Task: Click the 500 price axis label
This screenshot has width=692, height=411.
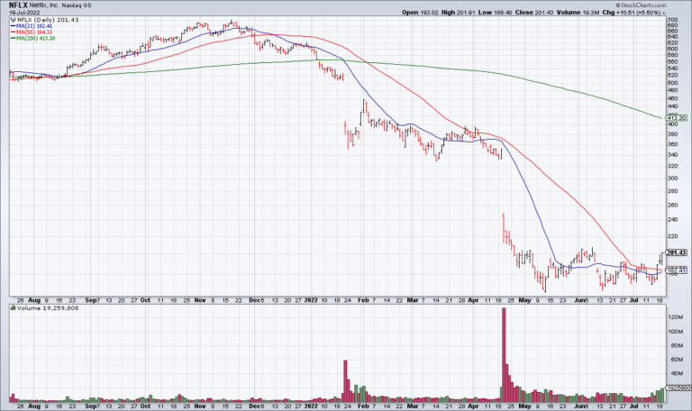Action: click(x=672, y=83)
